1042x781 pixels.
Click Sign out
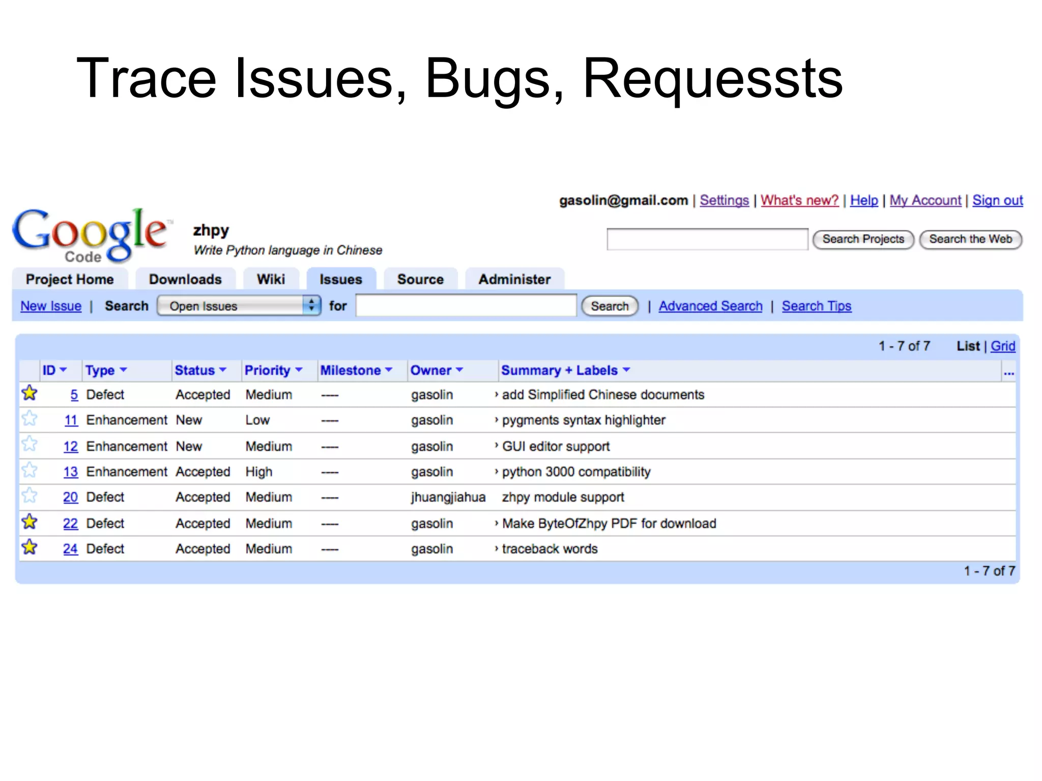998,200
